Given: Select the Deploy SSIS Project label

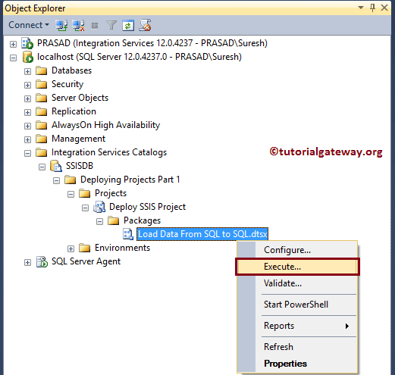Looking at the screenshot, I should 147,207.
